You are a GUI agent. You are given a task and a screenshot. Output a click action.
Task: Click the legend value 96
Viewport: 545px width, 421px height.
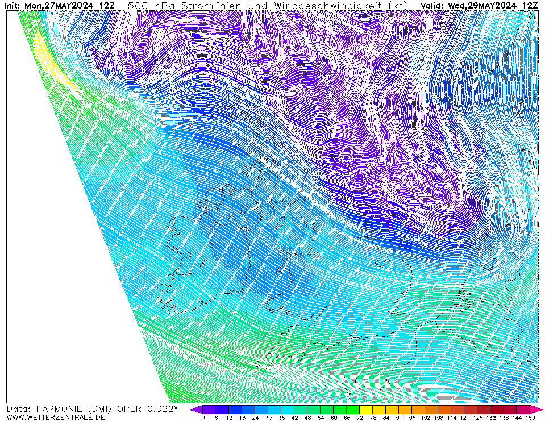click(x=413, y=418)
